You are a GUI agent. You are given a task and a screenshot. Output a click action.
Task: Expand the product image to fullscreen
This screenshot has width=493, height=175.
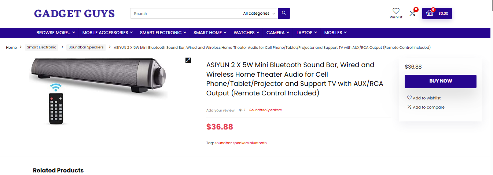pos(188,60)
